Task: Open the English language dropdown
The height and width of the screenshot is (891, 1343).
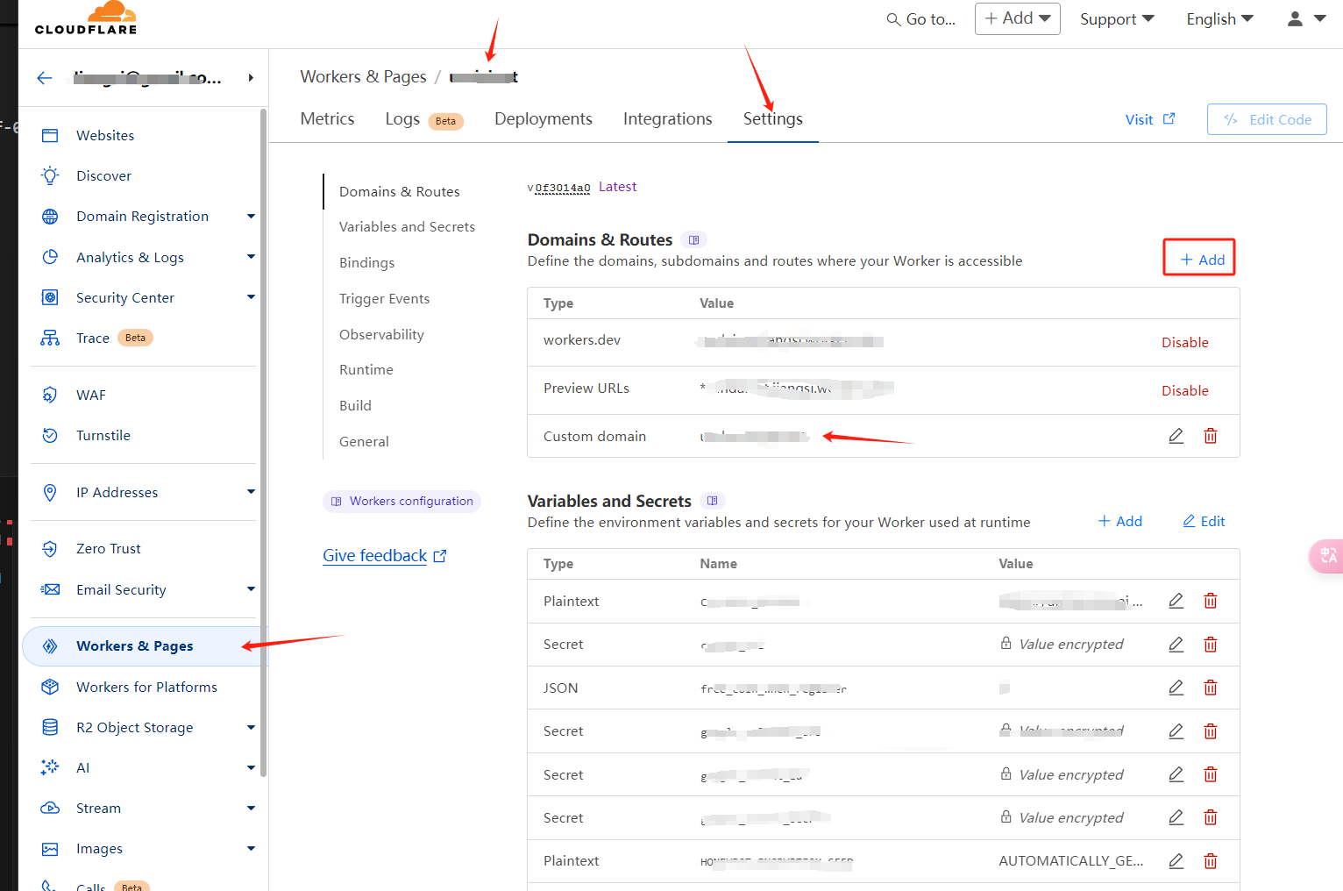Action: 1220,19
